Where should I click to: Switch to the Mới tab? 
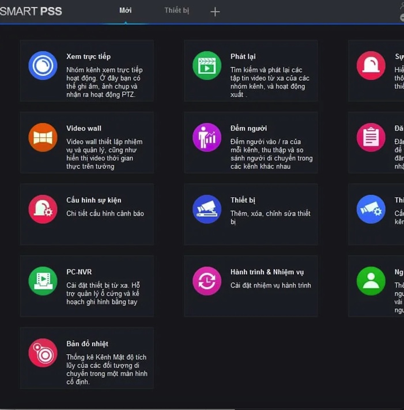point(126,10)
